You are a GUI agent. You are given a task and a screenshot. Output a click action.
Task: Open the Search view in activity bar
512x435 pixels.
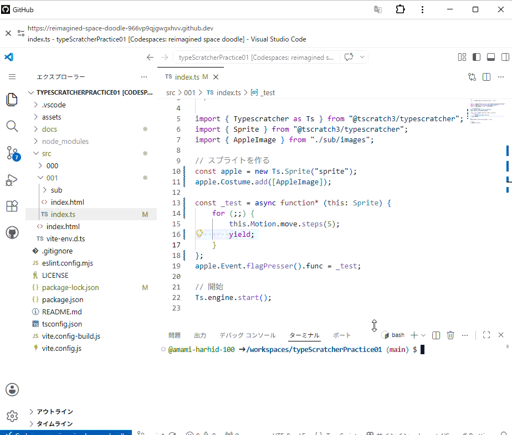pos(12,126)
